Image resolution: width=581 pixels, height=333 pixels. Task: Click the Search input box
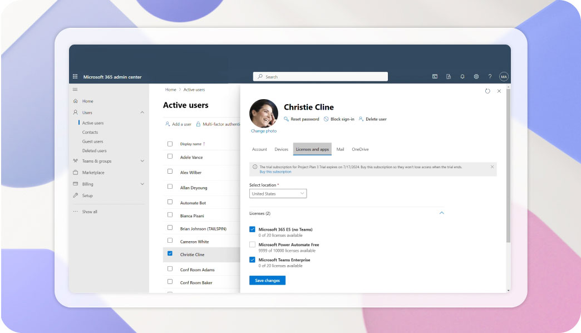[321, 77]
